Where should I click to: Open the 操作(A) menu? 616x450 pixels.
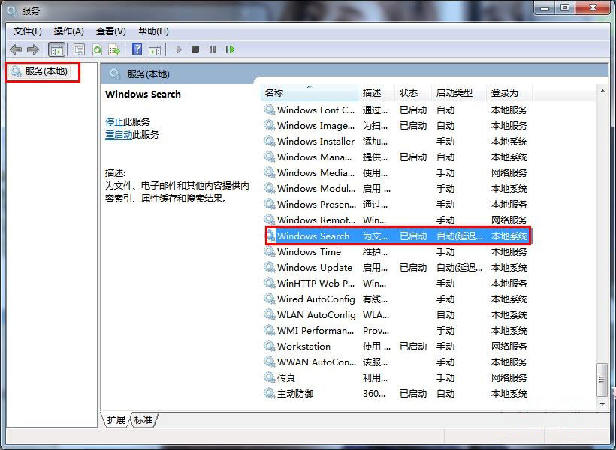69,31
